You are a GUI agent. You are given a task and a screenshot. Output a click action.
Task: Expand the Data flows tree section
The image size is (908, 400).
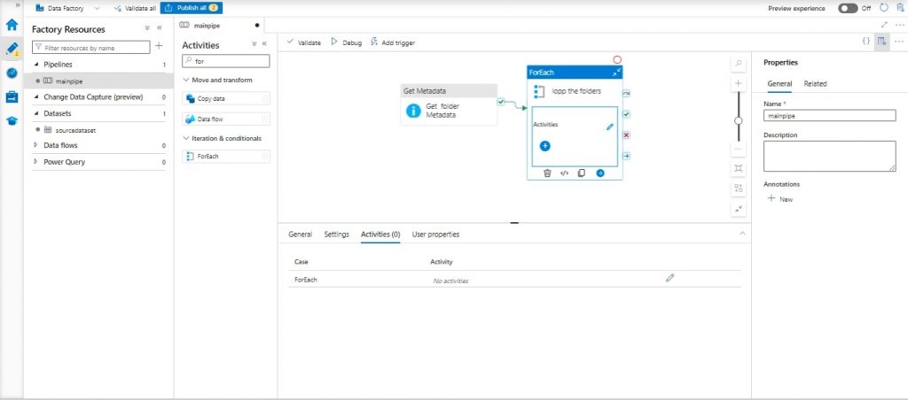point(36,145)
